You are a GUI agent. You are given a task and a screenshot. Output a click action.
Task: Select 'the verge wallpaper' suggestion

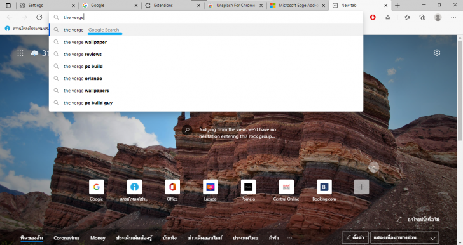[x=206, y=42]
